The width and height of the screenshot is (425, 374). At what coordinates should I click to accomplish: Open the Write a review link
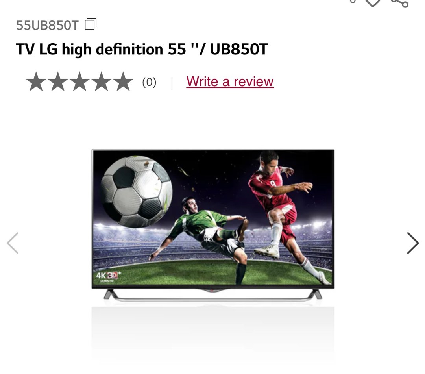(x=230, y=81)
